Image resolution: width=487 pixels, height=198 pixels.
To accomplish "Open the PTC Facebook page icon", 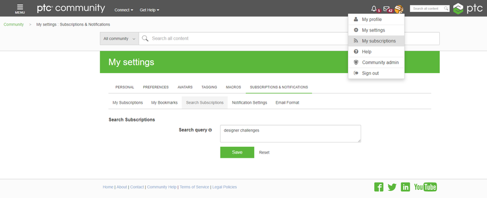I will [x=378, y=187].
